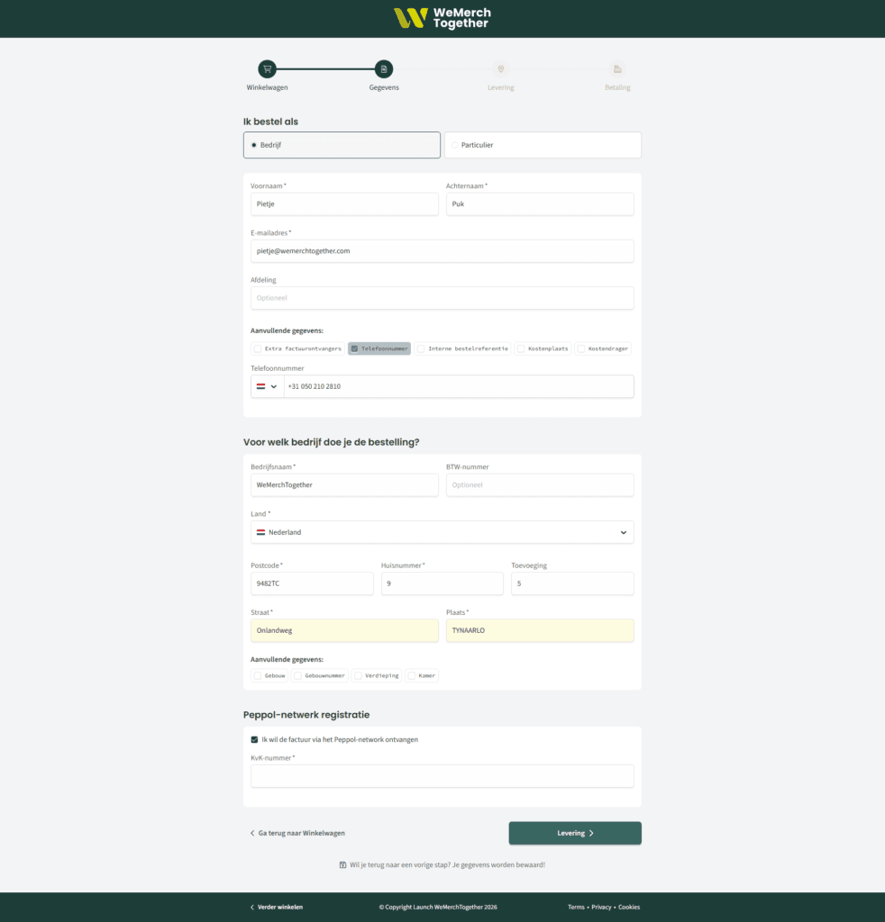Click the KvK-nummer input field
This screenshot has height=922, width=885.
442,776
